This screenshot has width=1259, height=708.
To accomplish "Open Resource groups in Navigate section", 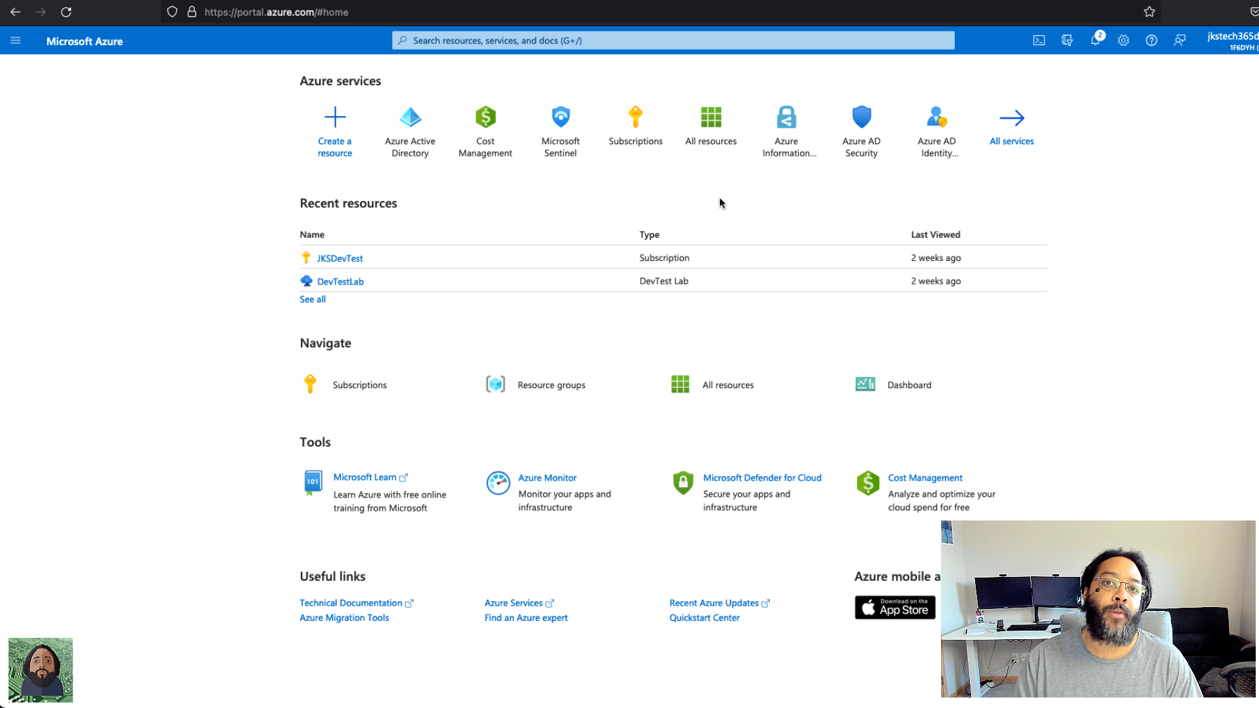I will [x=551, y=385].
